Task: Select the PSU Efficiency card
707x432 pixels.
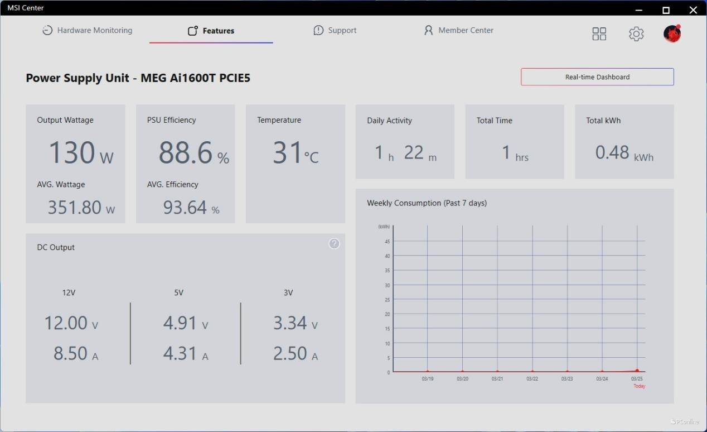Action: 185,164
